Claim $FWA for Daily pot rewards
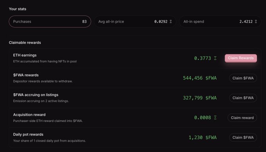Image resolution: width=266 pixels, height=152 pixels. click(x=243, y=138)
